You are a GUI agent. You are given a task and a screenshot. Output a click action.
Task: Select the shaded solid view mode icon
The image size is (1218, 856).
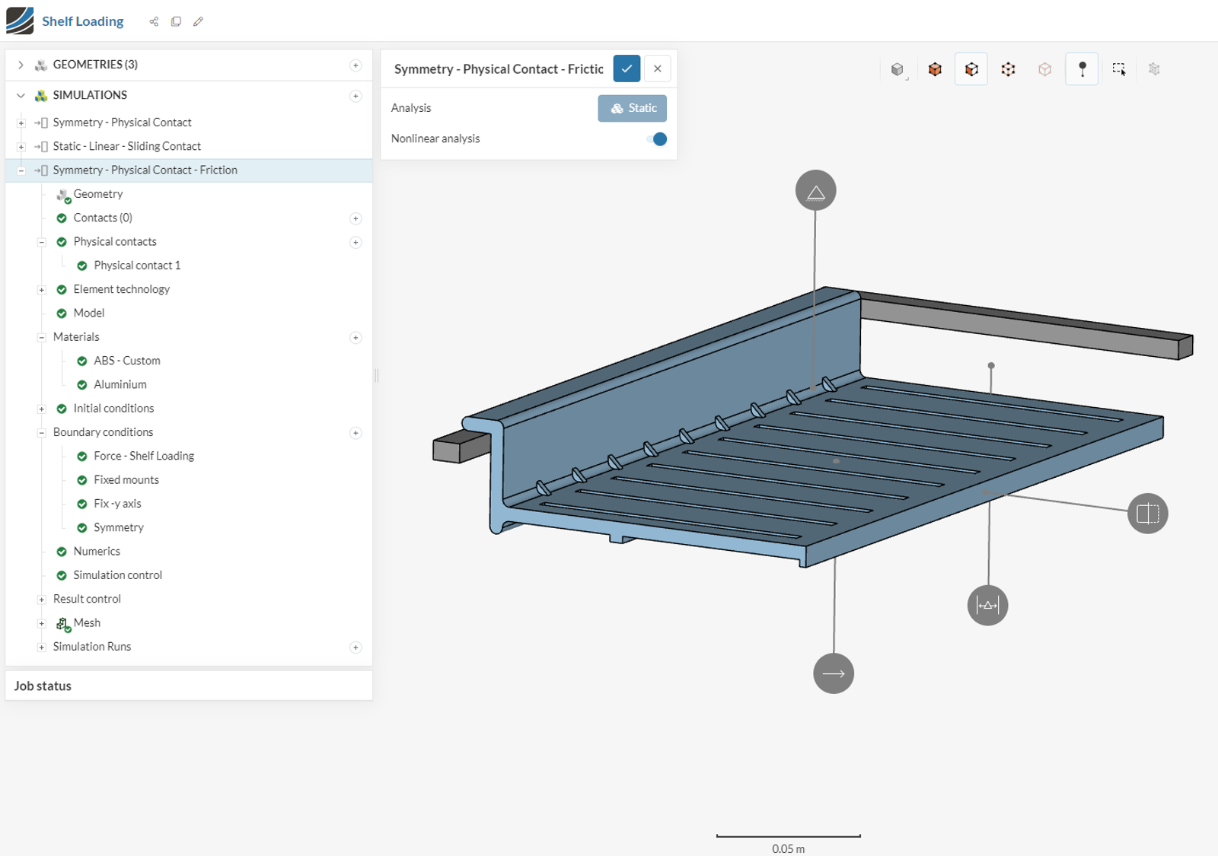click(x=898, y=68)
